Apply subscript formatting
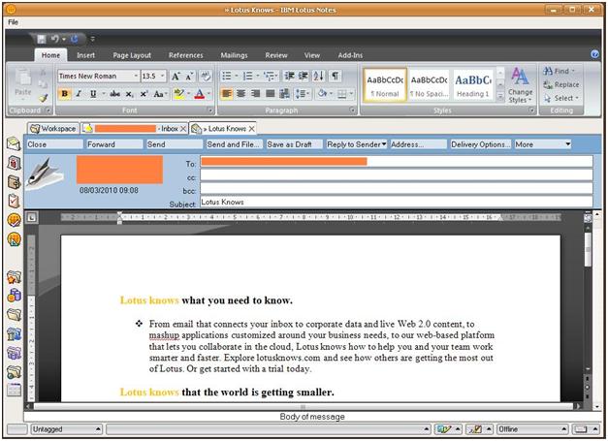The height and width of the screenshot is (441, 608). click(130, 94)
